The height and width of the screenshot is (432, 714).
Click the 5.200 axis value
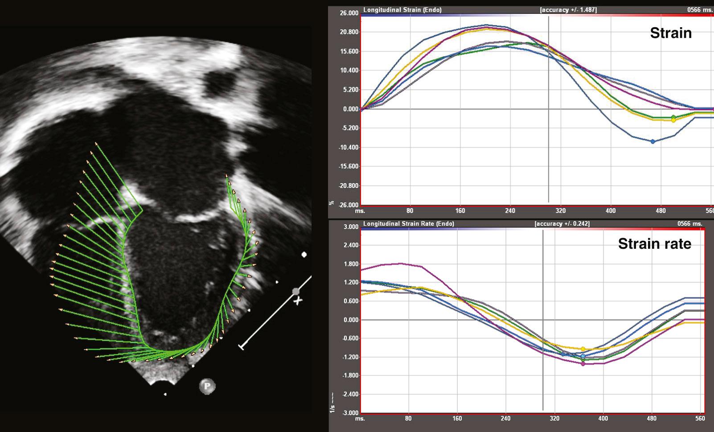click(350, 90)
